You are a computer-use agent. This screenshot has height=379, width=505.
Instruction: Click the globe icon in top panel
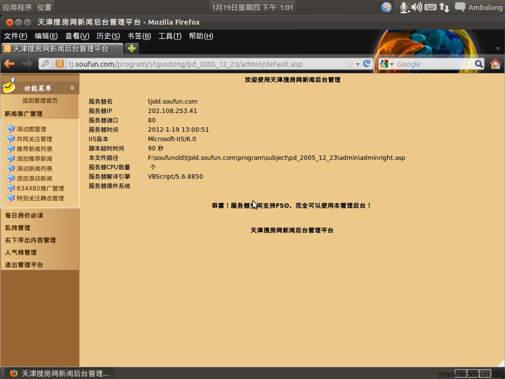[387, 7]
